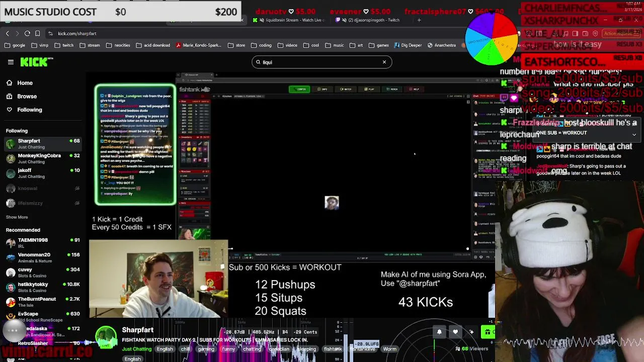The width and height of the screenshot is (644, 362).
Task: Click fishtank WATCH button in the stream
Action: pyautogui.click(x=346, y=89)
